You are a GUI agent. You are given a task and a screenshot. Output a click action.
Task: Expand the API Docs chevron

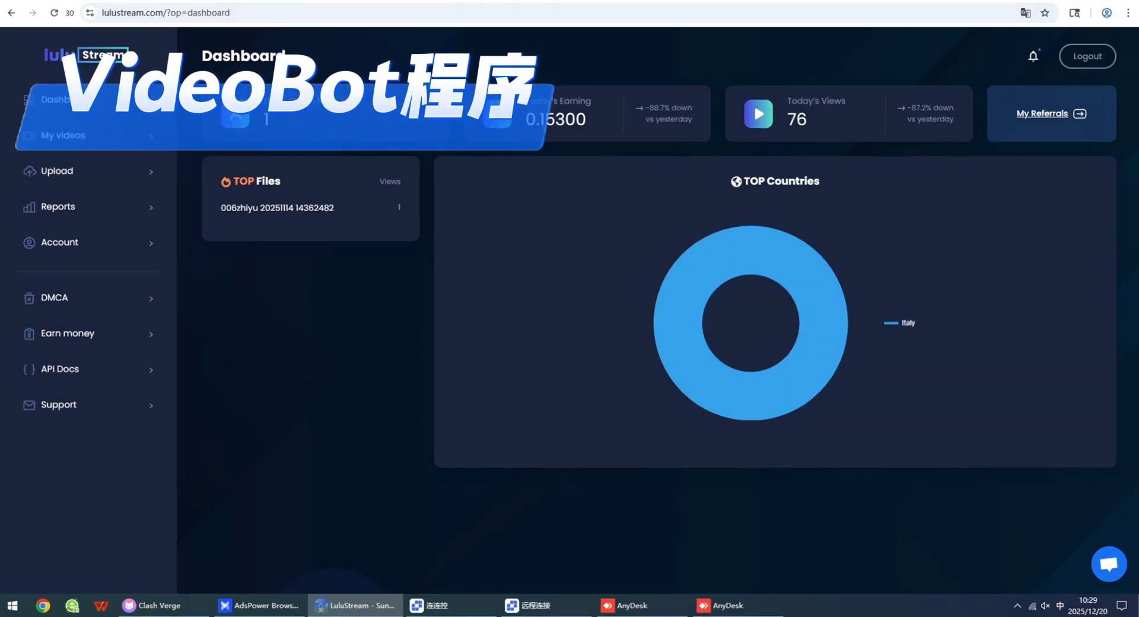(x=151, y=370)
